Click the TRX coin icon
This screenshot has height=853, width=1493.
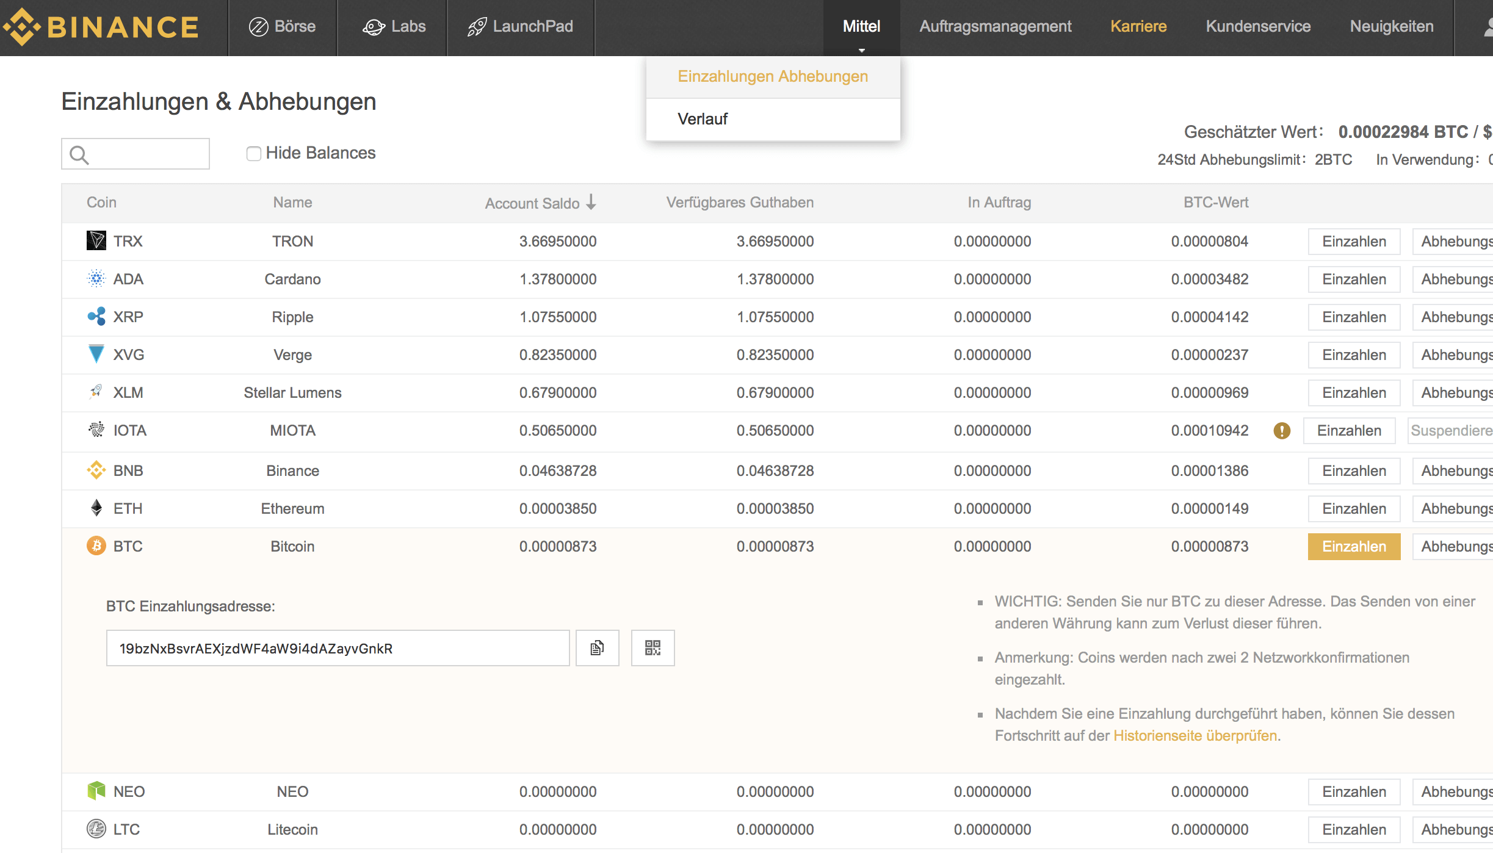96,240
